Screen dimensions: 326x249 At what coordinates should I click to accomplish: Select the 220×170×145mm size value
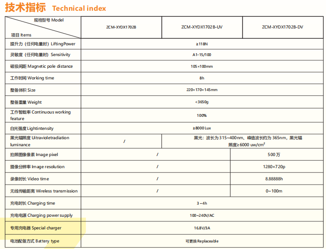(201, 90)
